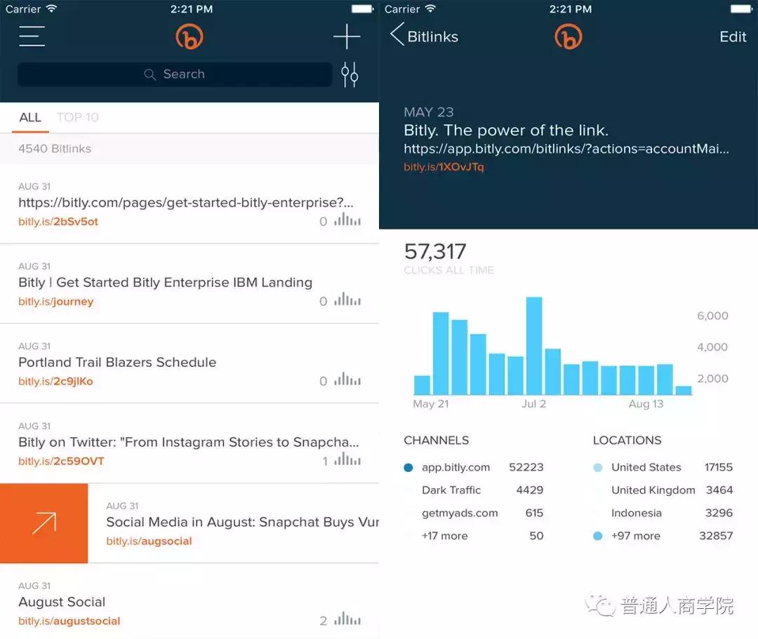Tap the tallest bar in the clicks chart

pos(533,346)
